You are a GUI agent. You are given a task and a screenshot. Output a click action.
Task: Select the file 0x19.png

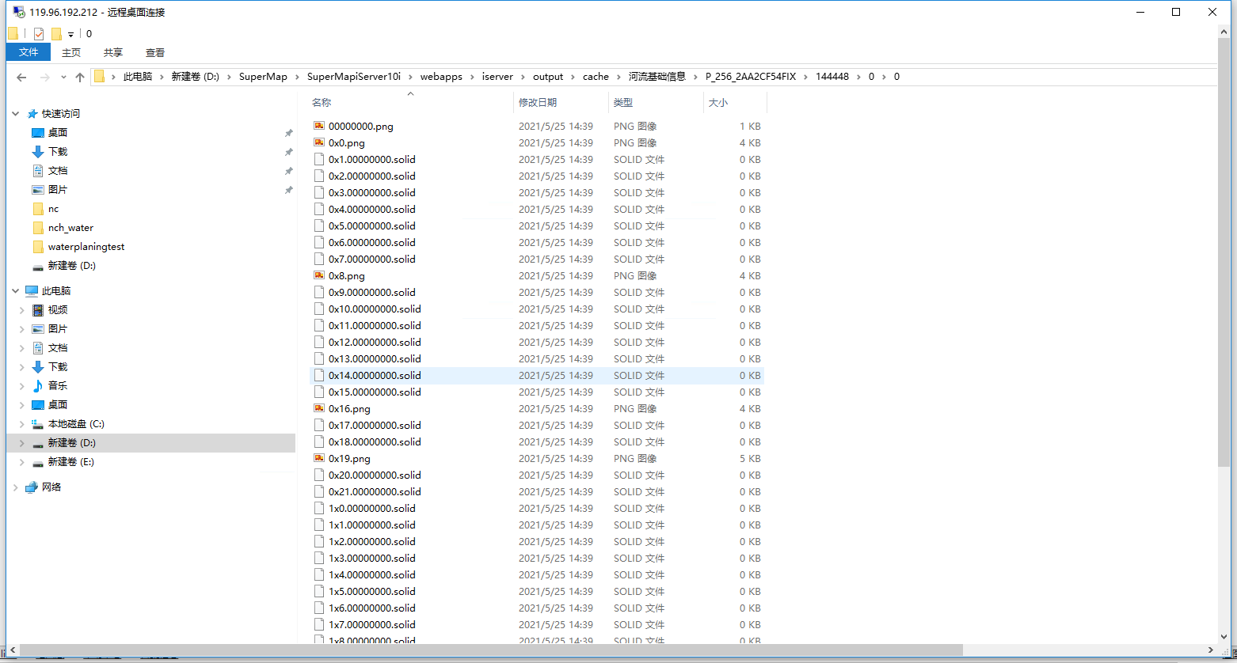(349, 459)
